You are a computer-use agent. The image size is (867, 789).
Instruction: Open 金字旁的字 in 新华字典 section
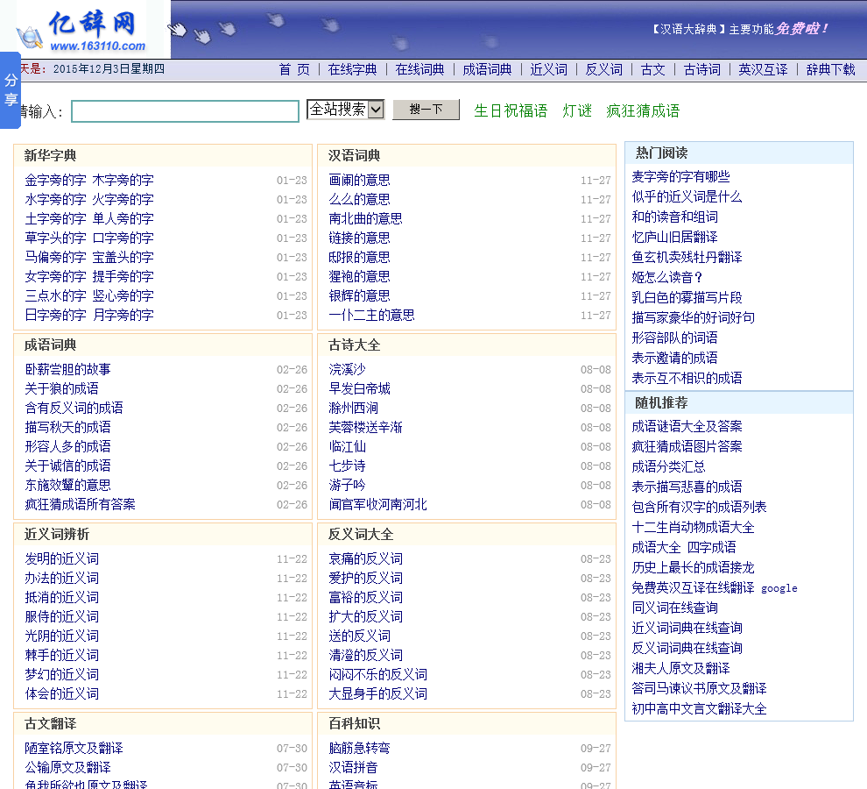point(55,181)
